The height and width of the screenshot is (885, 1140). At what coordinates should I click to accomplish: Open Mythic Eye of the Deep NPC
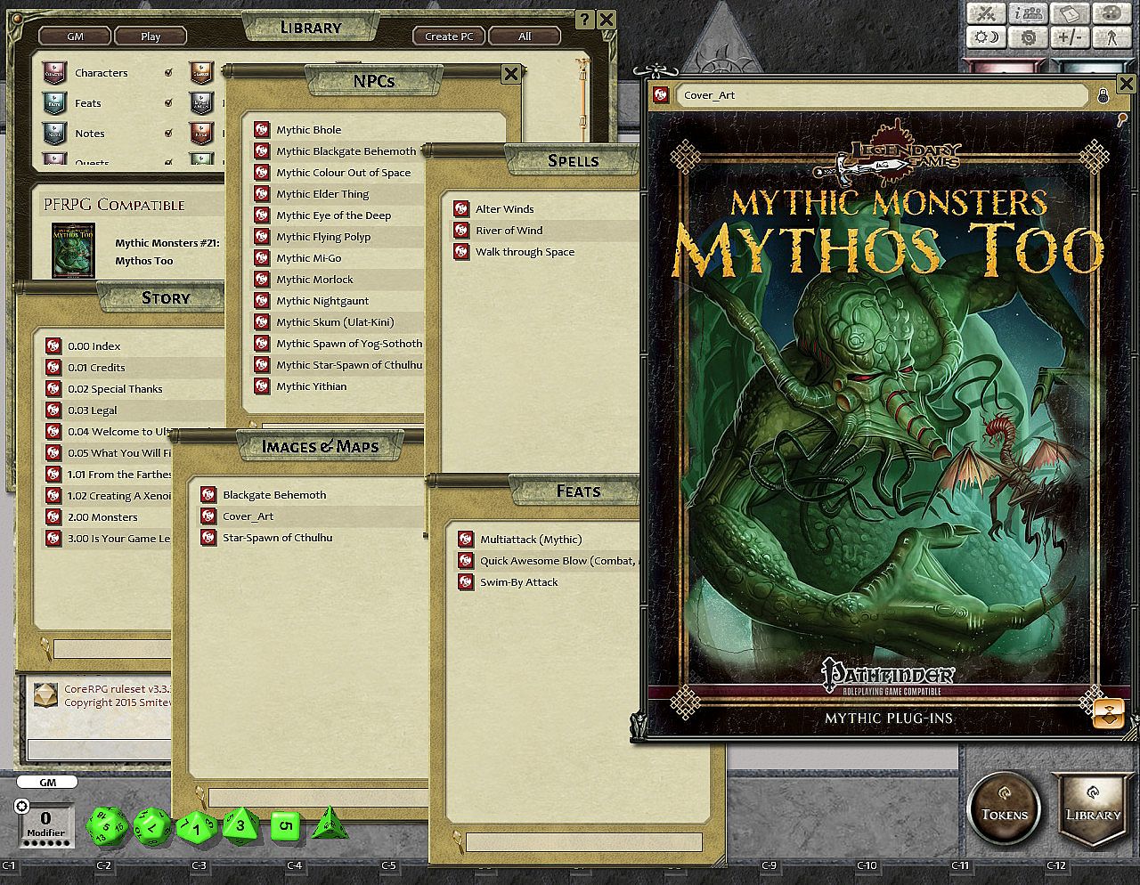(334, 215)
